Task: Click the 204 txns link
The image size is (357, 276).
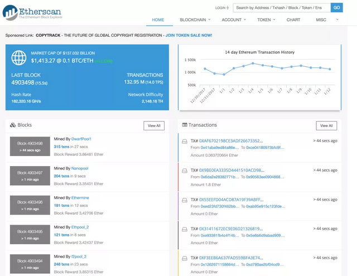Action: point(61,176)
